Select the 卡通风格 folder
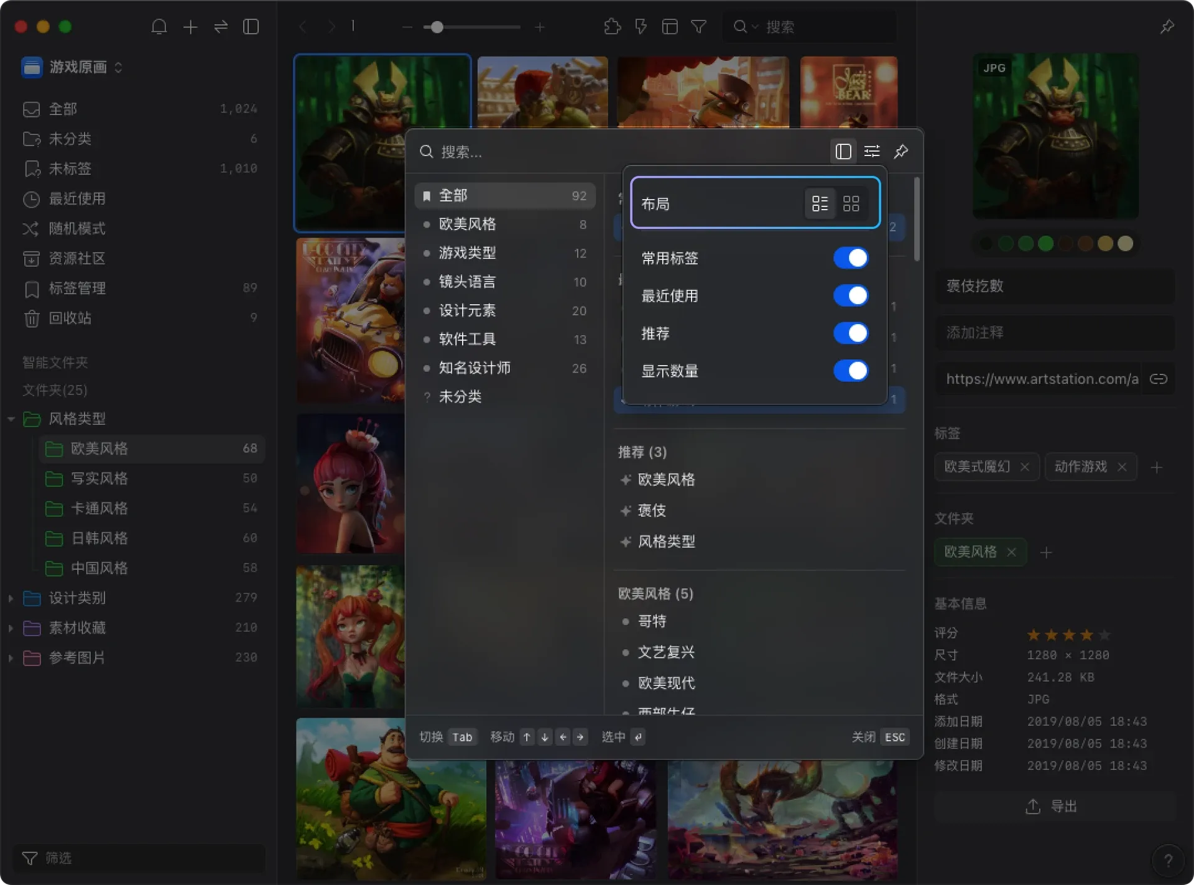This screenshot has width=1194, height=885. [x=152, y=508]
